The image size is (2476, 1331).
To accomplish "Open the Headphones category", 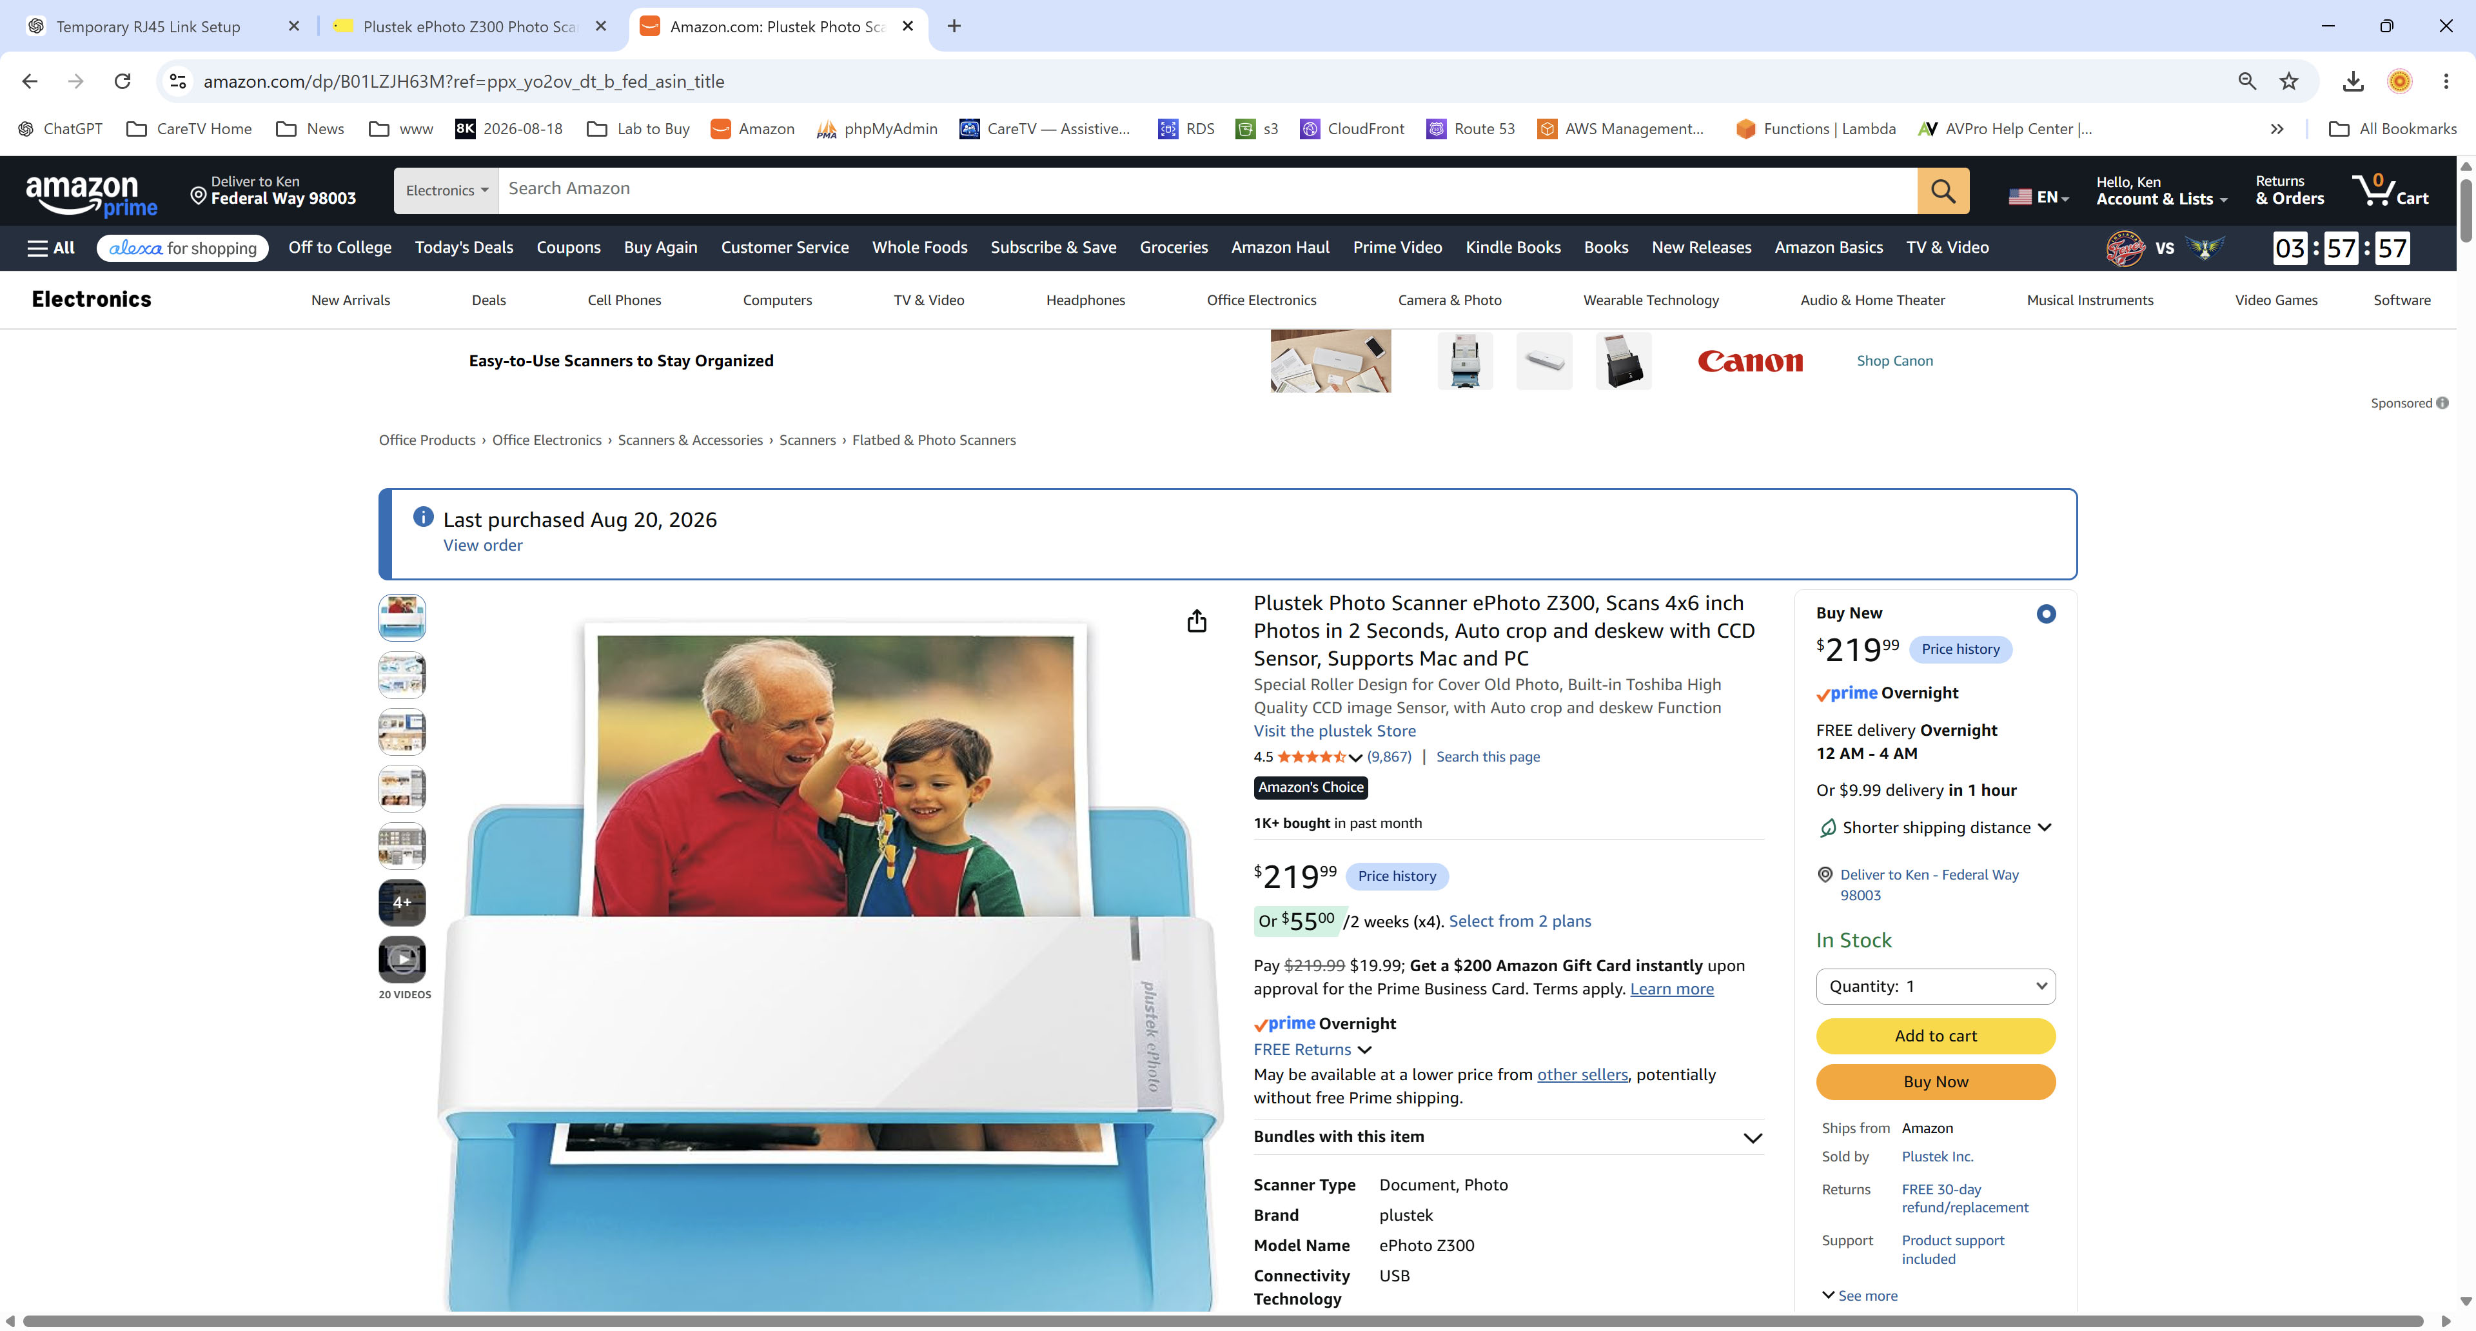I will (1085, 300).
